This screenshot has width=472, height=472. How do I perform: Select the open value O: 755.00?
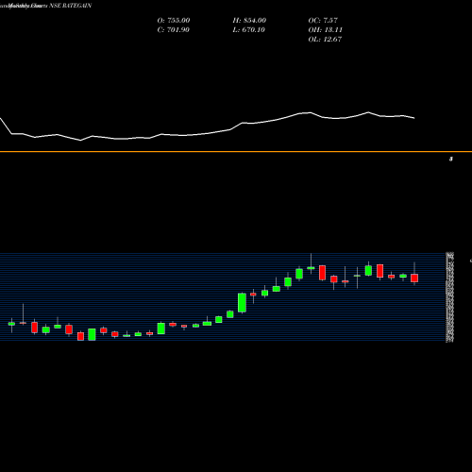pos(174,21)
